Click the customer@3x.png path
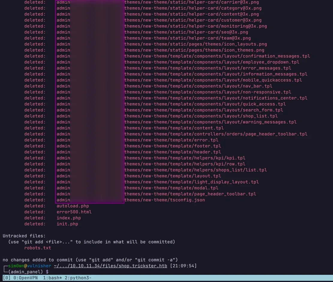Viewport: 333px width, 282px height. [193, 20]
